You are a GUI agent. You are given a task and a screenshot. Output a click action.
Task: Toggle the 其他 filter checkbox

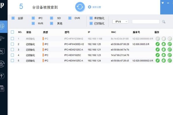52,23
